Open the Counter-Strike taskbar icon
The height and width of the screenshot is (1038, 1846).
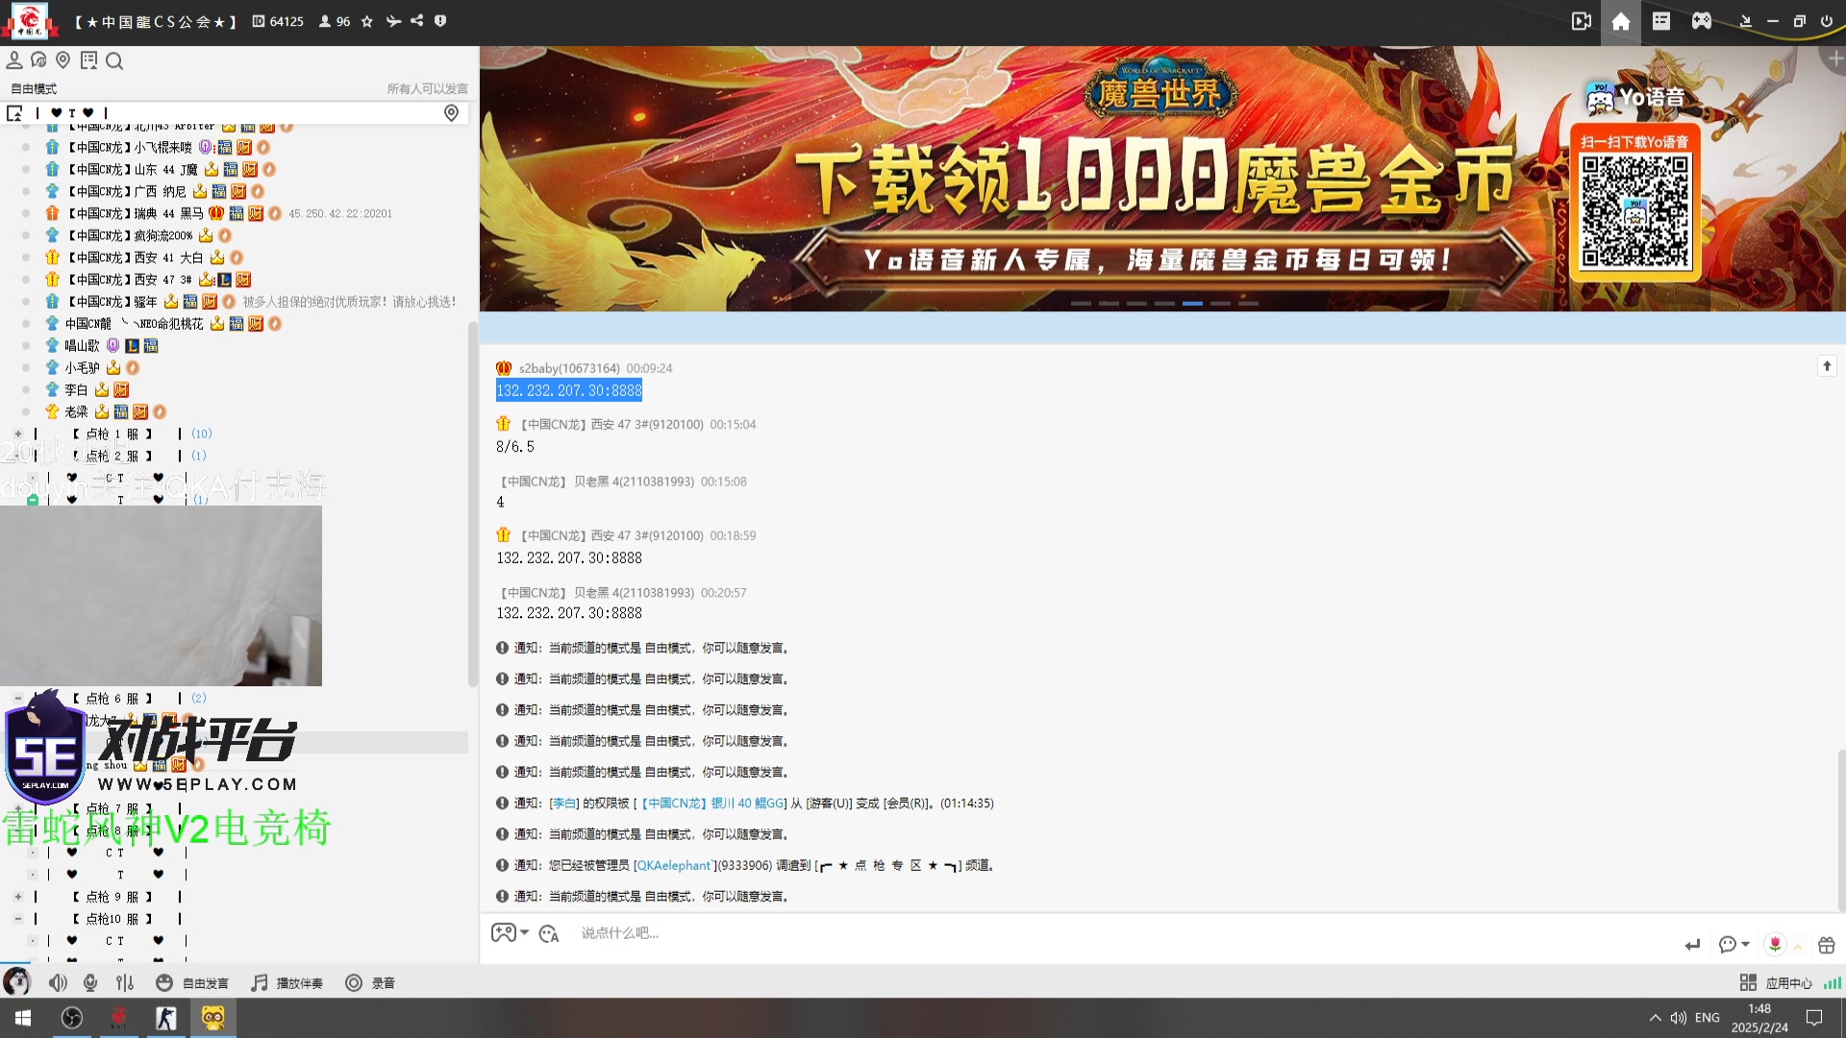(x=165, y=1018)
